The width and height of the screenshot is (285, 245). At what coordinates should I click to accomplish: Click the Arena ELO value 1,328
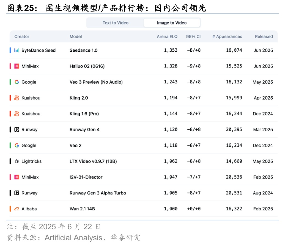pos(171,66)
